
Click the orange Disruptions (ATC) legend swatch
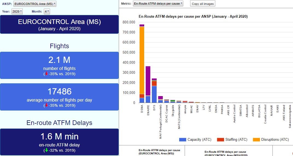pyautogui.click(x=256, y=139)
